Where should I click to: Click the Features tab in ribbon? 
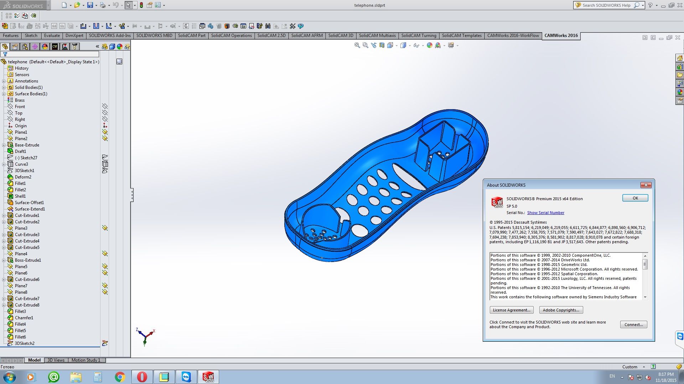[x=10, y=36]
